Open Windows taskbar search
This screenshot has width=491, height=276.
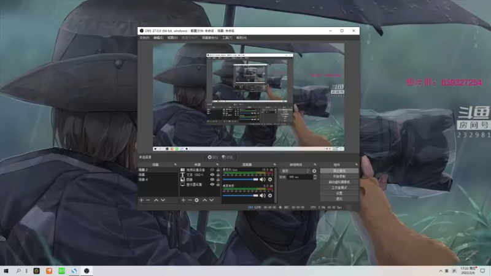click(18, 270)
